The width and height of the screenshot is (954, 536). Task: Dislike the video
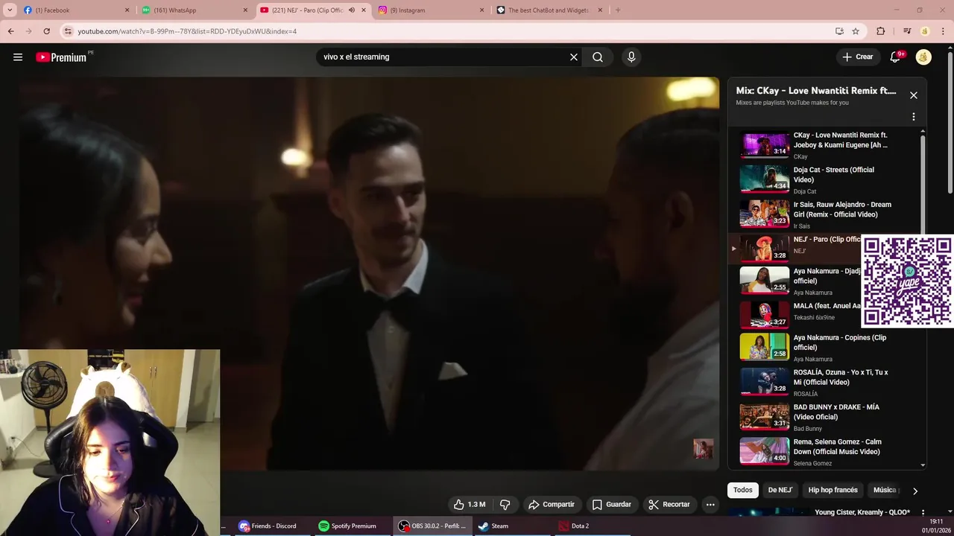point(505,505)
